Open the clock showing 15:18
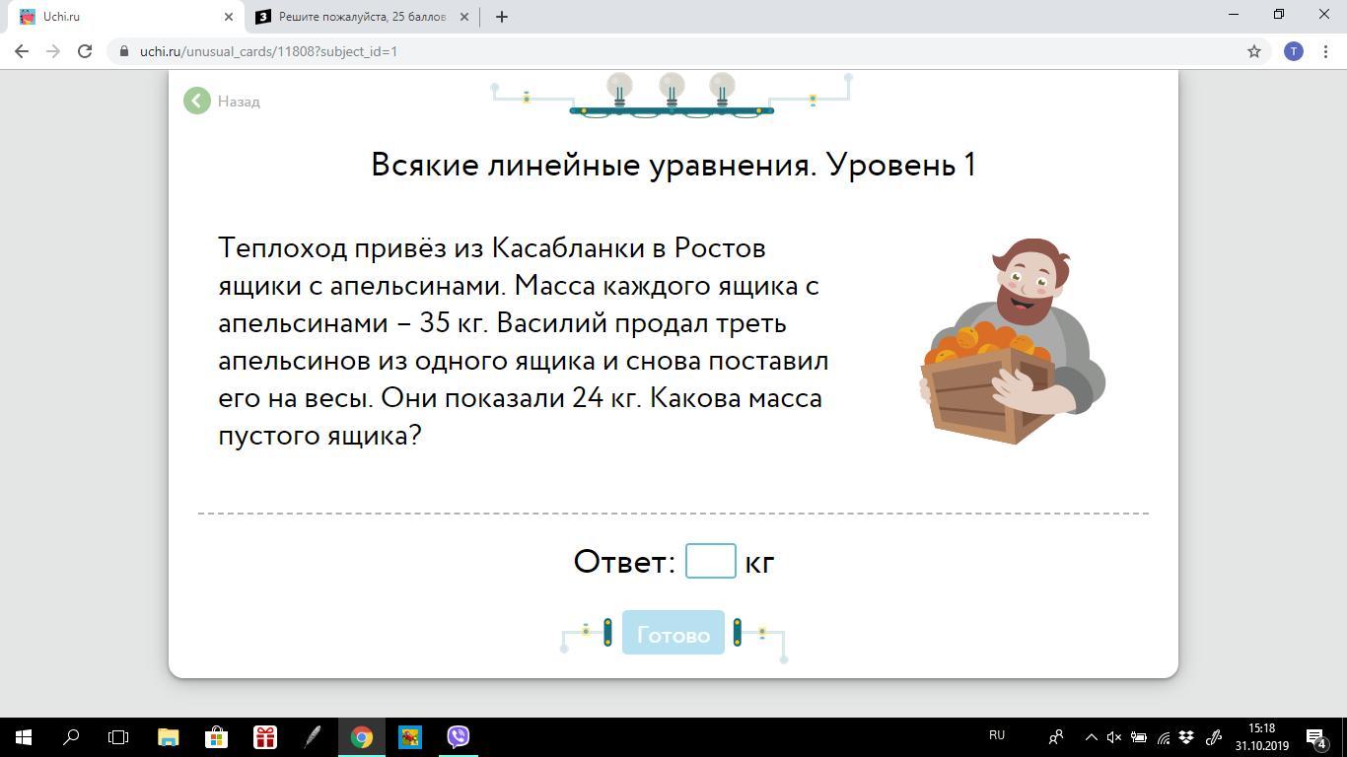Screen dimensions: 1347x757 (x=1262, y=736)
